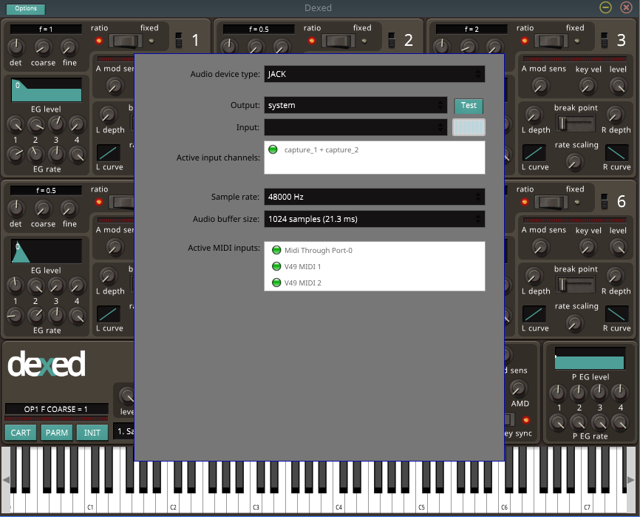Viewport: 640px width, 517px height.
Task: Click operator 1 coarse knob
Action: click(42, 47)
